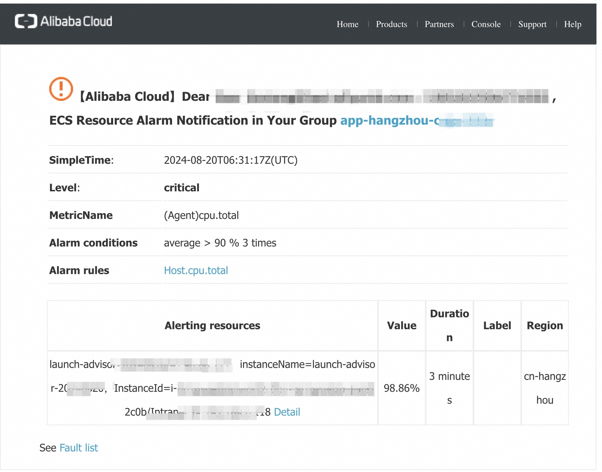602x472 pixels.
Task: Click the Alibaba Cloud logo
Action: tap(63, 21)
